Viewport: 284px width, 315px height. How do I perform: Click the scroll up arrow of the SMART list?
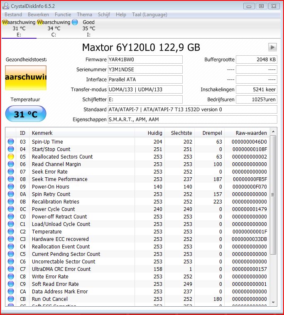tap(273, 132)
